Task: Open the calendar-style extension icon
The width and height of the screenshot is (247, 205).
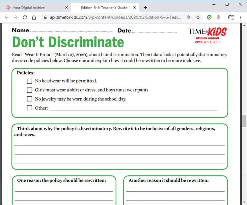Action: pos(231,17)
